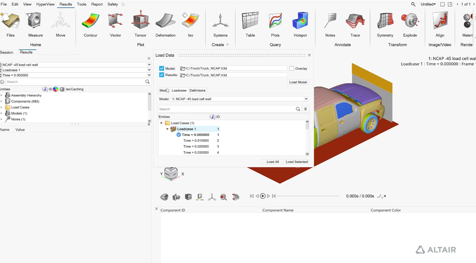The width and height of the screenshot is (476, 263).
Task: Open the Tensor plot tool
Action: pyautogui.click(x=140, y=25)
